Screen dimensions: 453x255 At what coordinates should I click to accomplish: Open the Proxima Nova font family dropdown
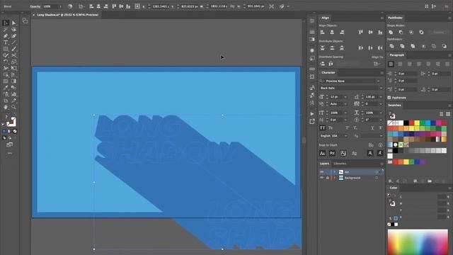click(378, 81)
